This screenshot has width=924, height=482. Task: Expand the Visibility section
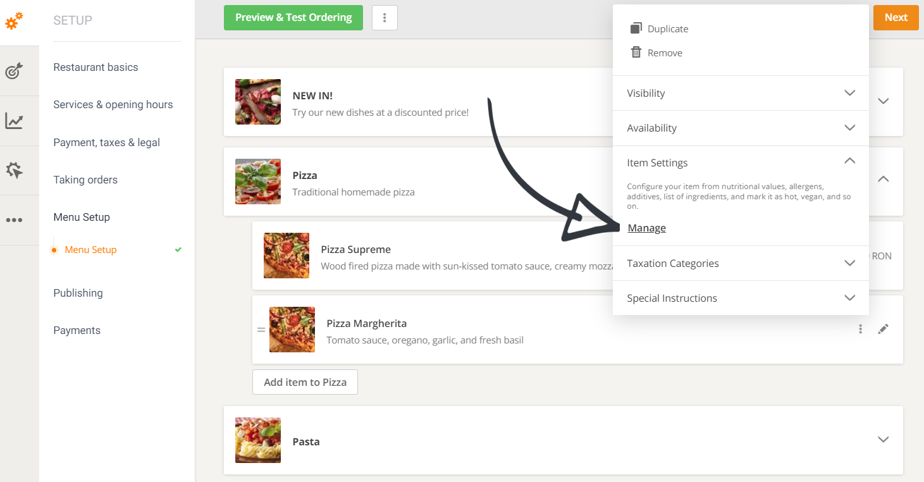tap(849, 93)
